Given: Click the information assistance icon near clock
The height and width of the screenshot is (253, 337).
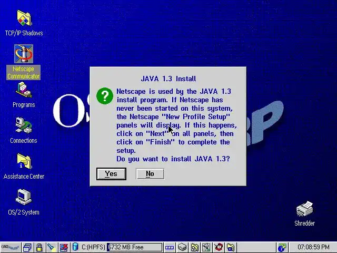Looking at the screenshot, I should [282, 247].
